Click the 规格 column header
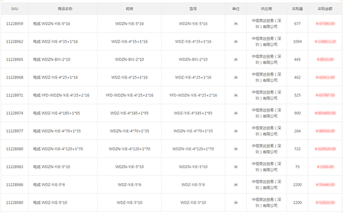This screenshot has height=213, width=343. [129, 9]
